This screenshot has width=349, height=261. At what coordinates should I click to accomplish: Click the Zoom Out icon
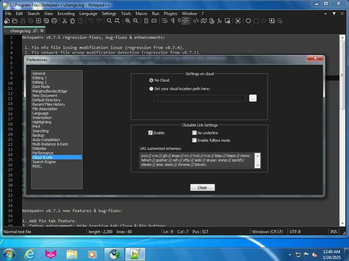tap(136, 21)
